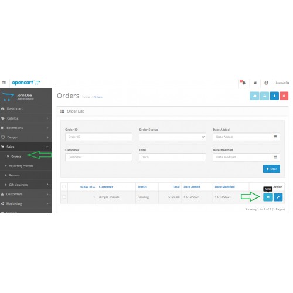Toggle the sidebar menu hamburger icon
This screenshot has height=293, width=293.
click(4, 83)
